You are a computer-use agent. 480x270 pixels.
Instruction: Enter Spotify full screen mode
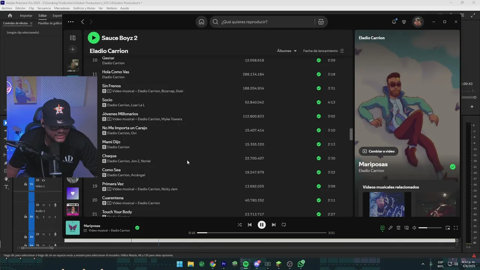456,228
